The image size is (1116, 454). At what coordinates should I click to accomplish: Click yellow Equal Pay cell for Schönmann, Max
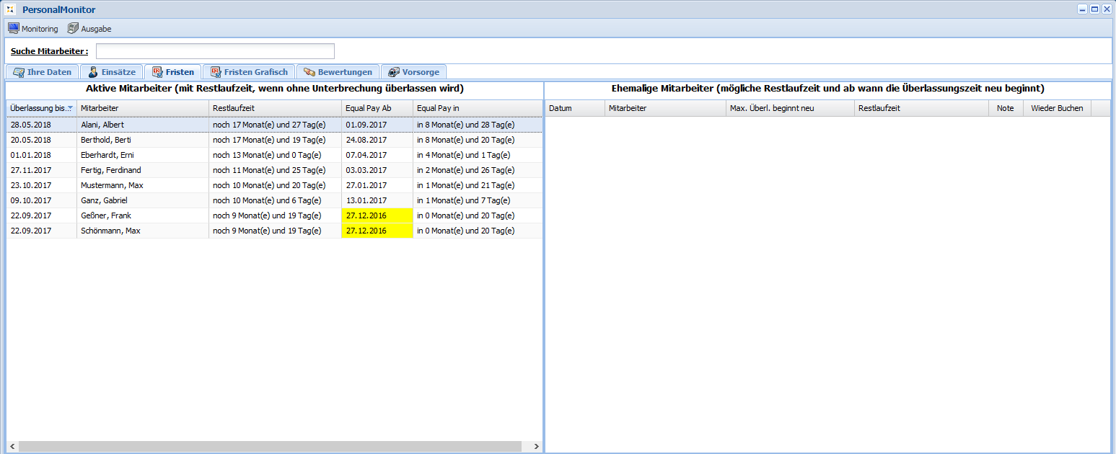(377, 231)
